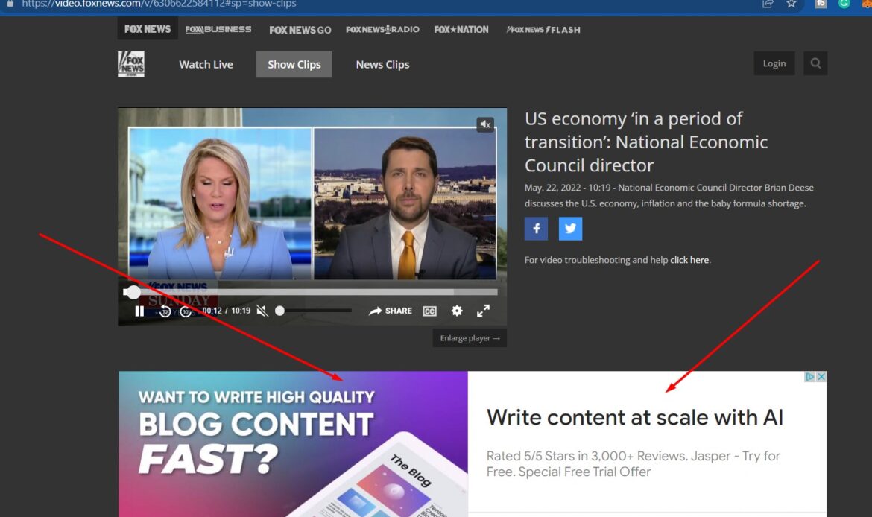Viewport: 872px width, 517px height.
Task: Close the ad with X icon
Action: [x=821, y=377]
